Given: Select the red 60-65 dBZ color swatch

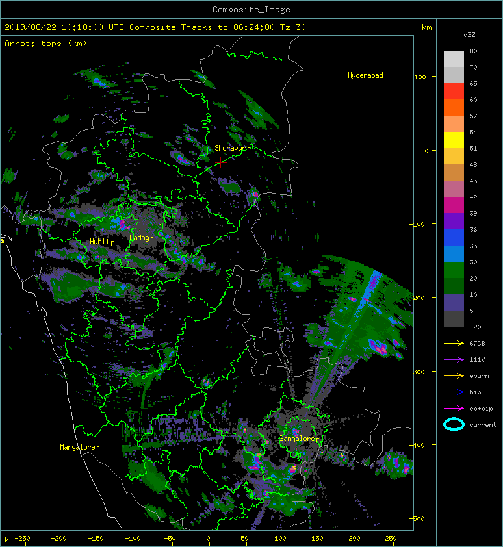Looking at the screenshot, I should [454, 92].
